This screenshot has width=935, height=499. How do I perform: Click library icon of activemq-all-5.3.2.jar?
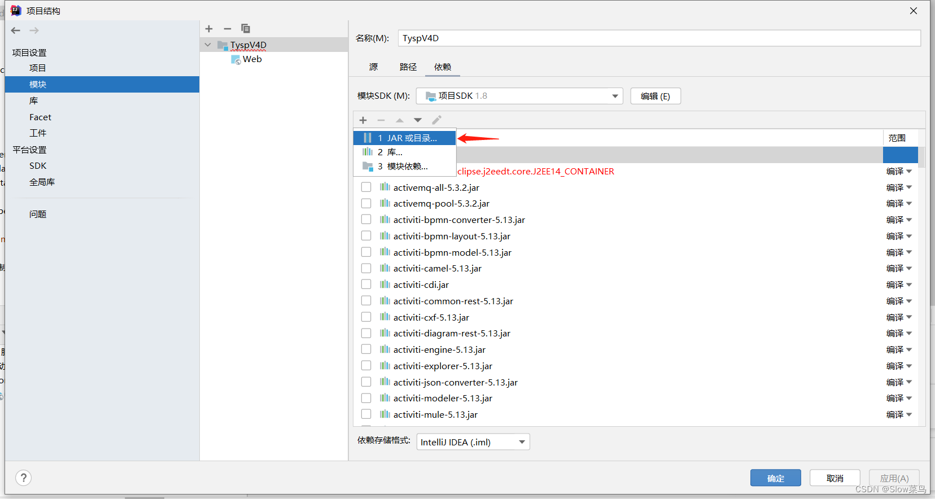385,187
